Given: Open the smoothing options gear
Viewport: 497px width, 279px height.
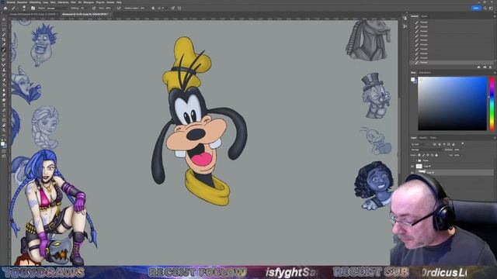Looking at the screenshot, I should point(153,9).
